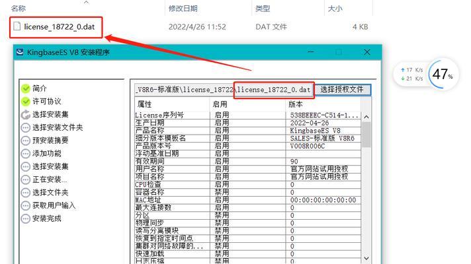471x264 pixels.
Task: Click the 47% circular speed widget
Action: pyautogui.click(x=443, y=74)
